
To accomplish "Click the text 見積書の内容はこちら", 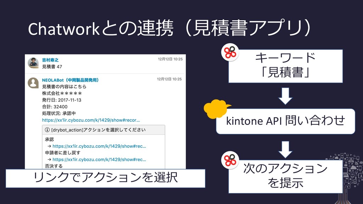I will point(64,86).
